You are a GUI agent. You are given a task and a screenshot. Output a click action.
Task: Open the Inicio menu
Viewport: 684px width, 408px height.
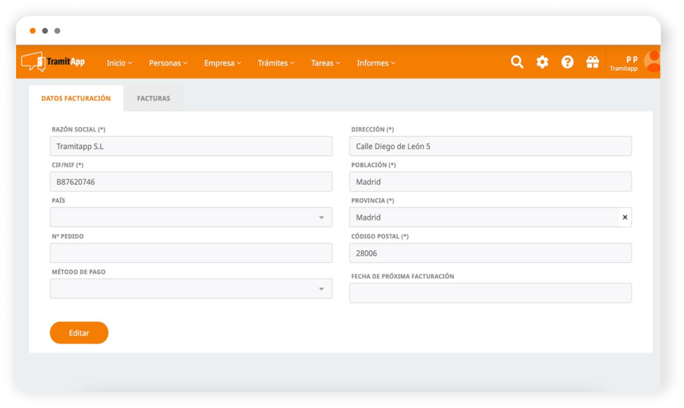click(119, 63)
